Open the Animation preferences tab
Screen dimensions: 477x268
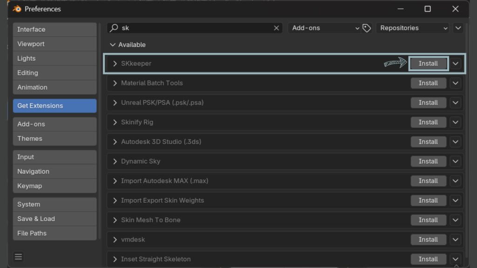55,87
